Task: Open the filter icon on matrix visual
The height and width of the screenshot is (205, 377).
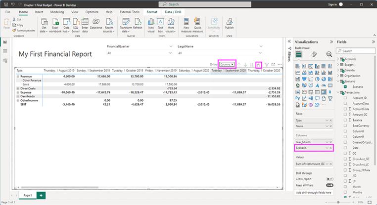Action: [x=266, y=65]
